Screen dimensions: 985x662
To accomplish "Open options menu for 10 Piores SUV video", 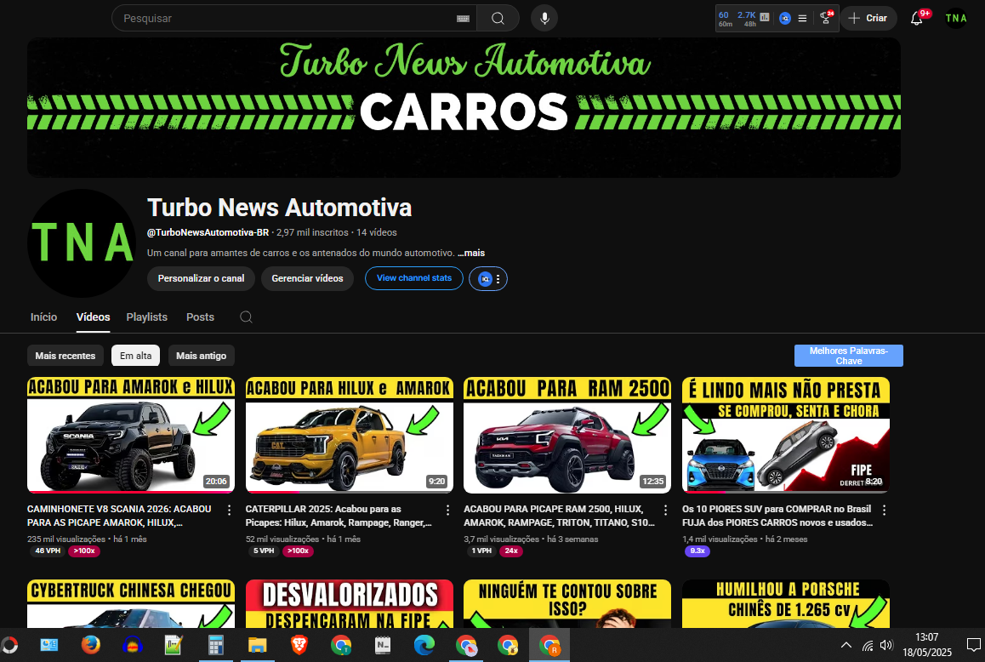I will [x=885, y=510].
